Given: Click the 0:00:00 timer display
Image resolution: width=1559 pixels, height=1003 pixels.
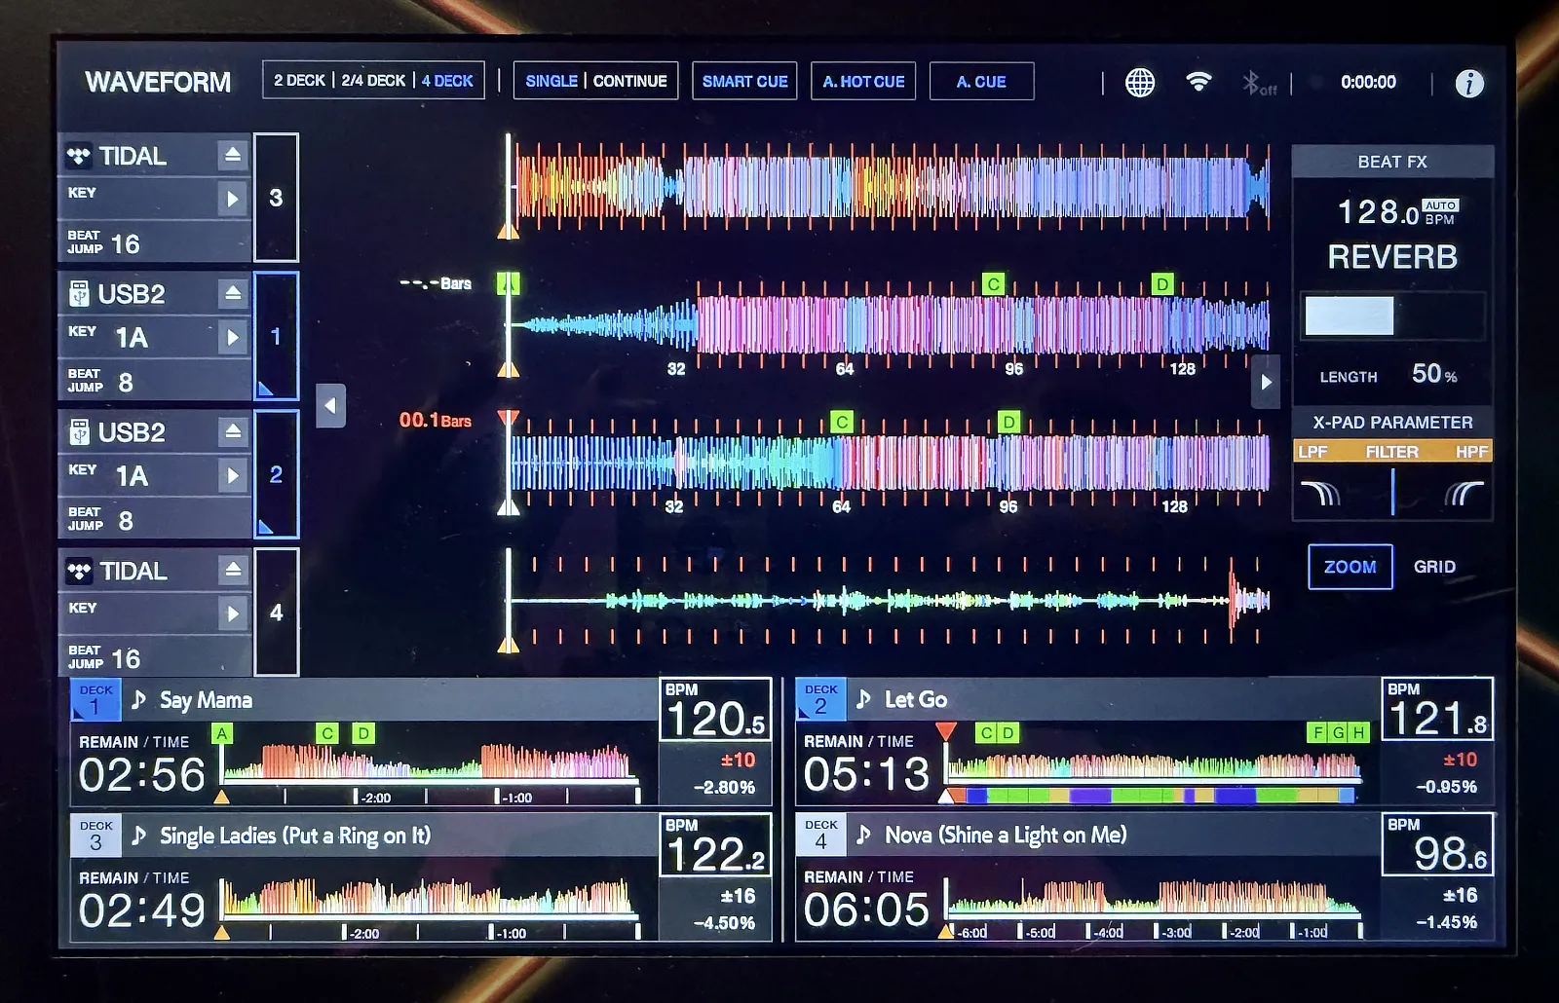Looking at the screenshot, I should point(1368,82).
